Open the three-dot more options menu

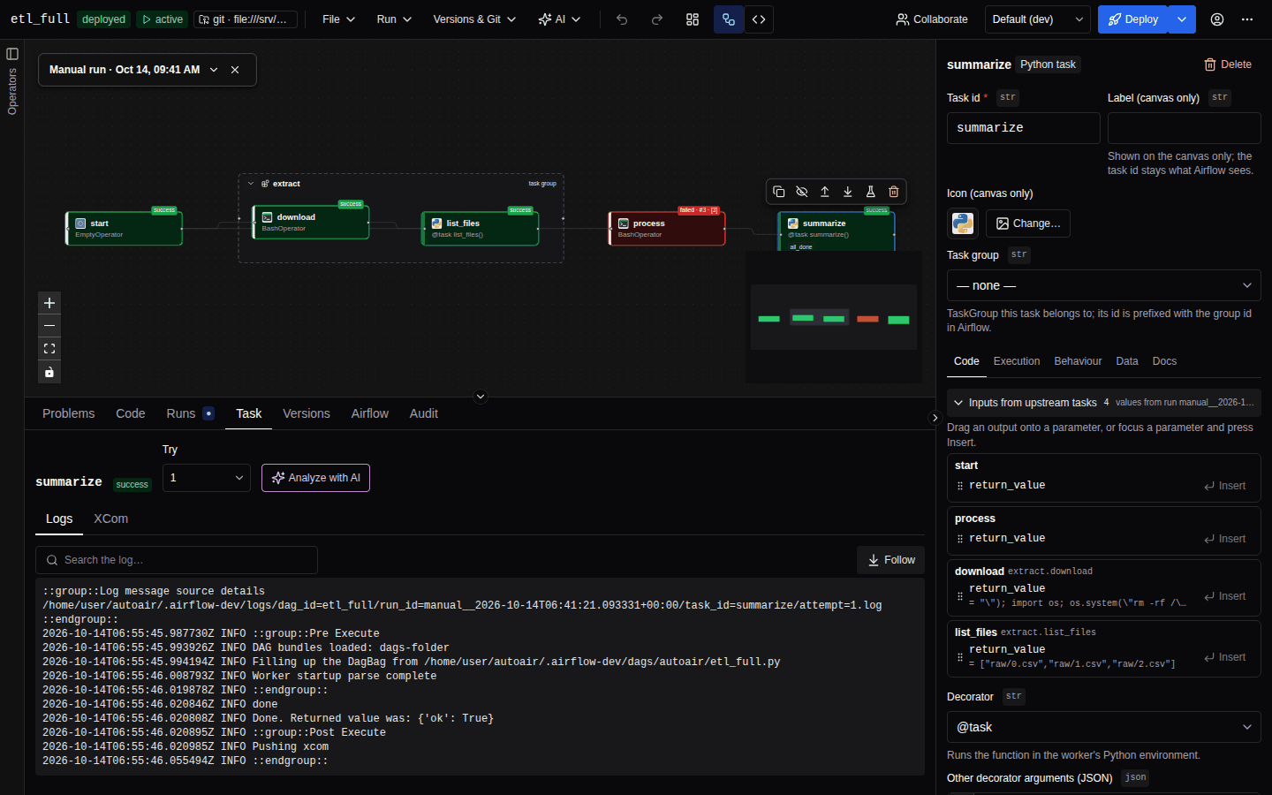pyautogui.click(x=1247, y=19)
